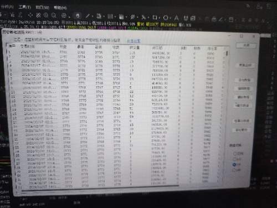
Task: Select the 1分 radio option
Action: [237, 159]
